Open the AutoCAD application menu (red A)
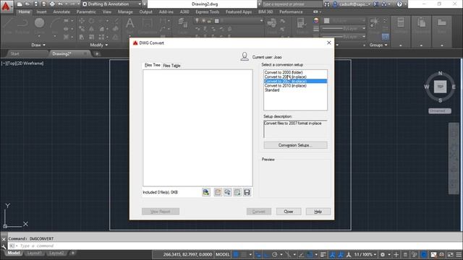Screen dimensions: 463x260 pos(6,6)
